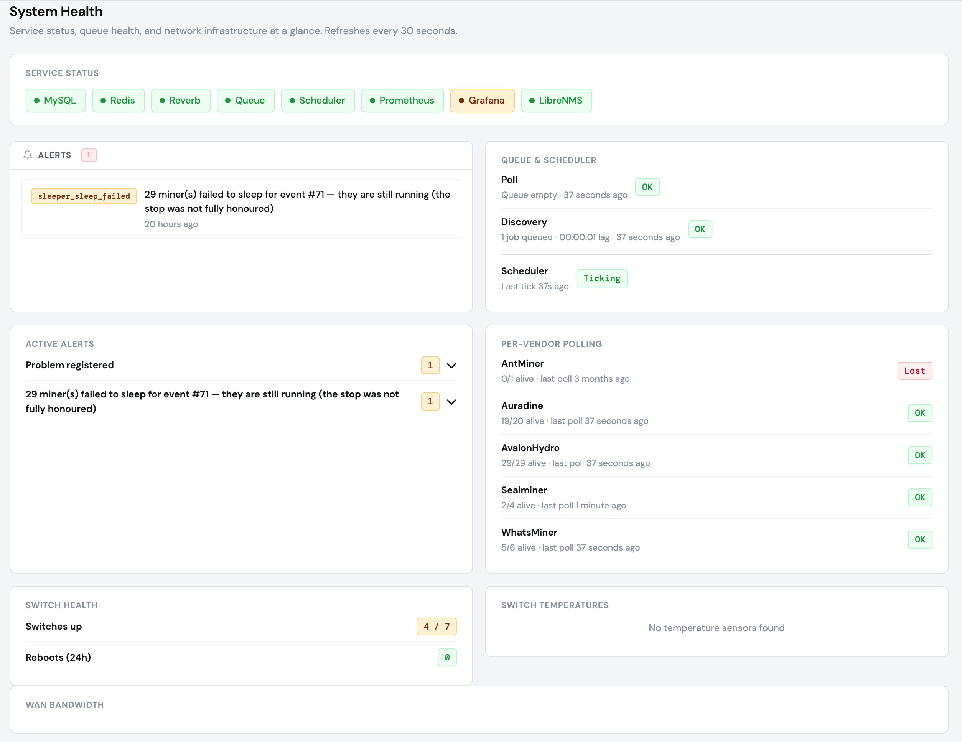Click the Redis service status pill
Screen dimensions: 962x742
tap(119, 101)
